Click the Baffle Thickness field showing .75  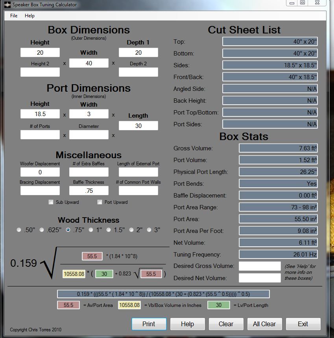pos(89,191)
